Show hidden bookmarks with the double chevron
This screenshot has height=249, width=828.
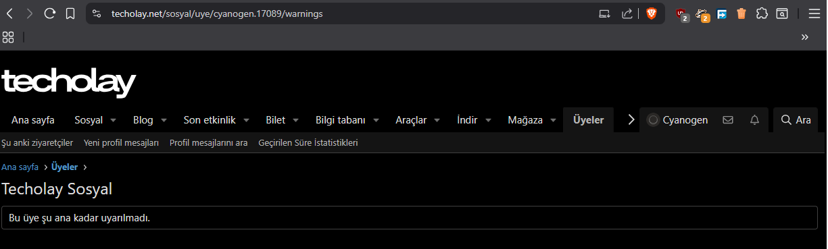pos(805,37)
